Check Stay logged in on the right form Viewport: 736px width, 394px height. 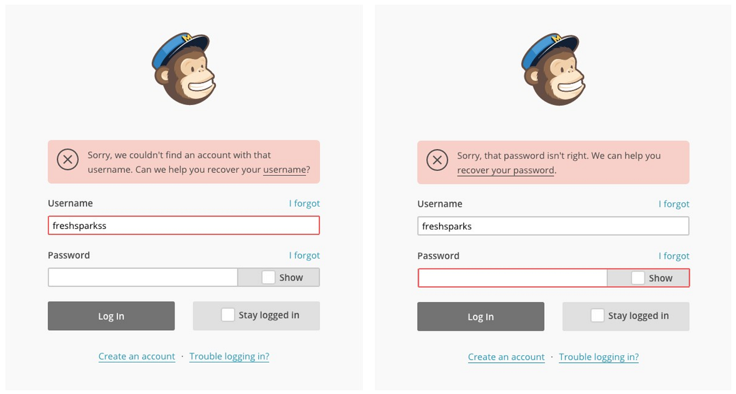(x=597, y=315)
